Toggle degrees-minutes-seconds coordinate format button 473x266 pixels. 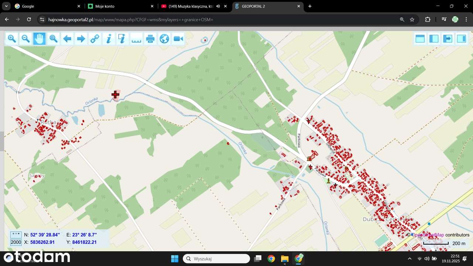click(16, 235)
